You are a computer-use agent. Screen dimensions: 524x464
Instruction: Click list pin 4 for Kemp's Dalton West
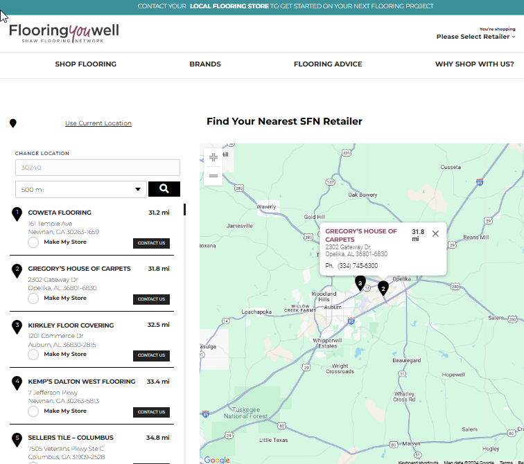coord(17,383)
